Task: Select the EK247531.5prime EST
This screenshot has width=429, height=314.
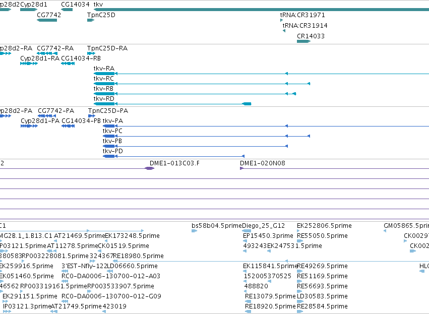Action: tap(269, 251)
